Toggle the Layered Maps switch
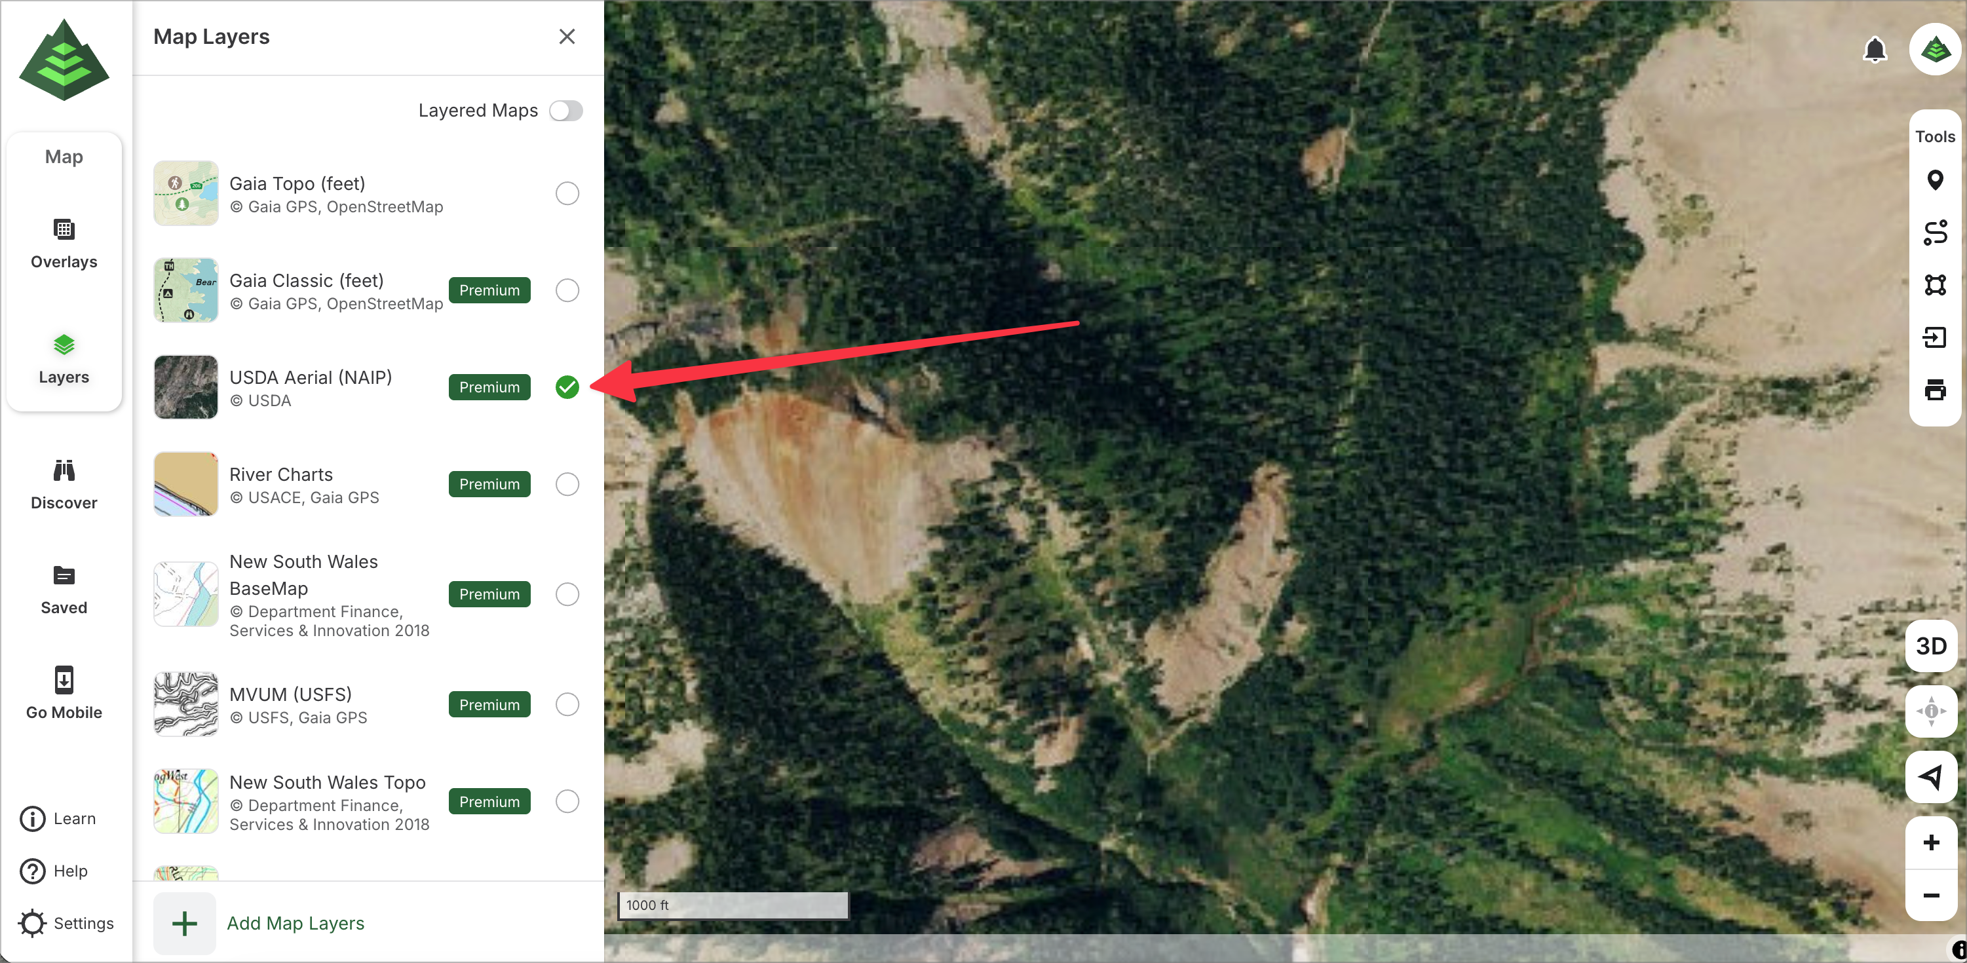This screenshot has width=1967, height=963. [566, 111]
